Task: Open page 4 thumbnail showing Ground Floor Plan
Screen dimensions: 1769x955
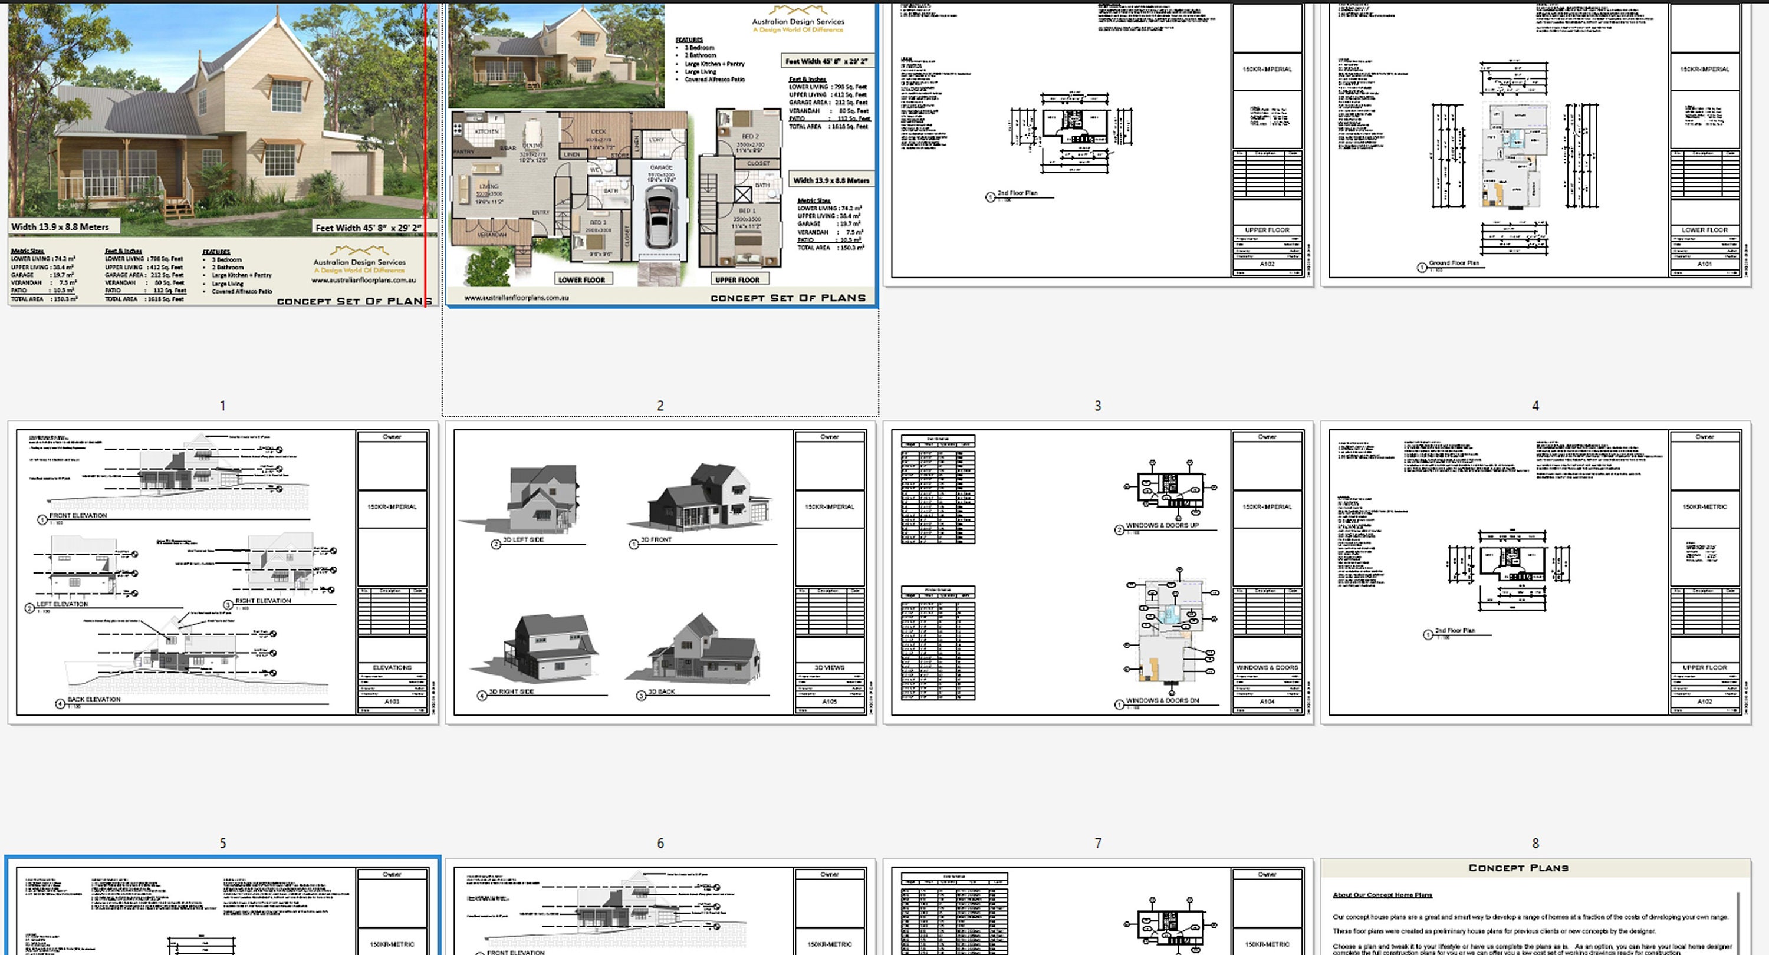Action: (1535, 145)
